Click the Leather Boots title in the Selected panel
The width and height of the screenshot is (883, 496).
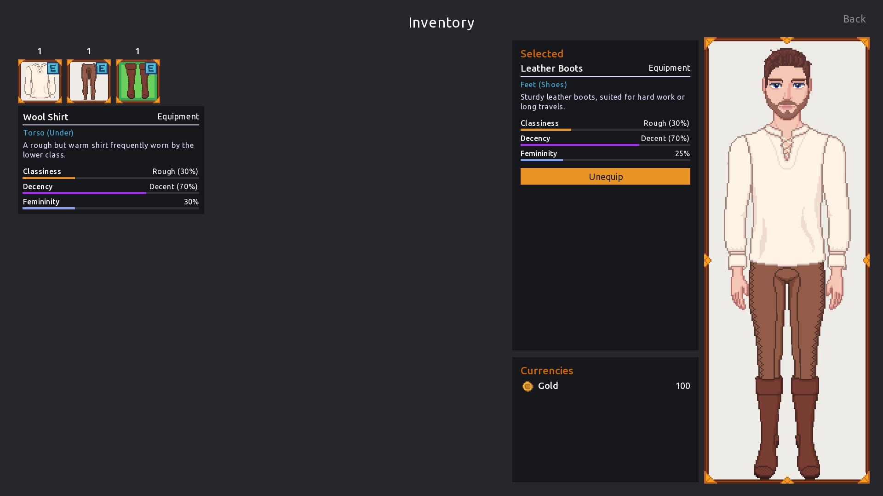click(x=551, y=68)
